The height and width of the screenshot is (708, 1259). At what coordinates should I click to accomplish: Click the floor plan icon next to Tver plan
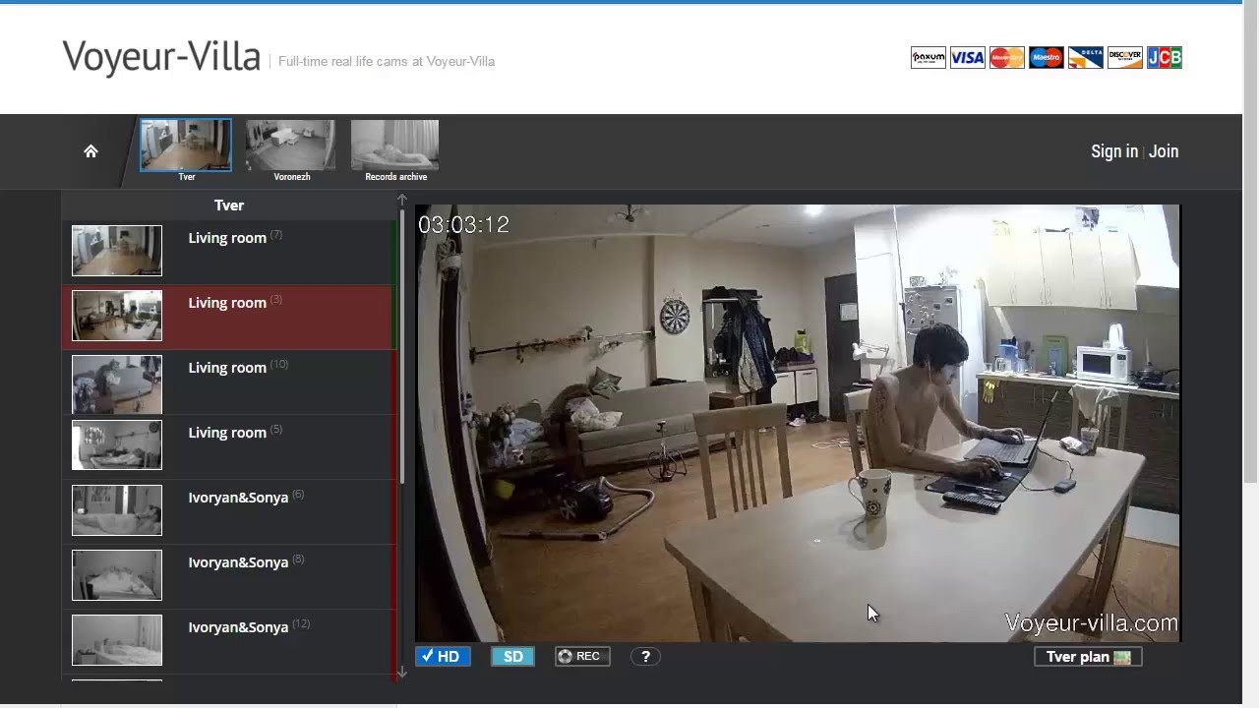(1122, 657)
